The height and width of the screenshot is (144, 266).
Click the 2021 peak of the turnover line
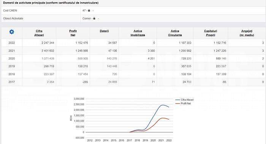[162, 105]
